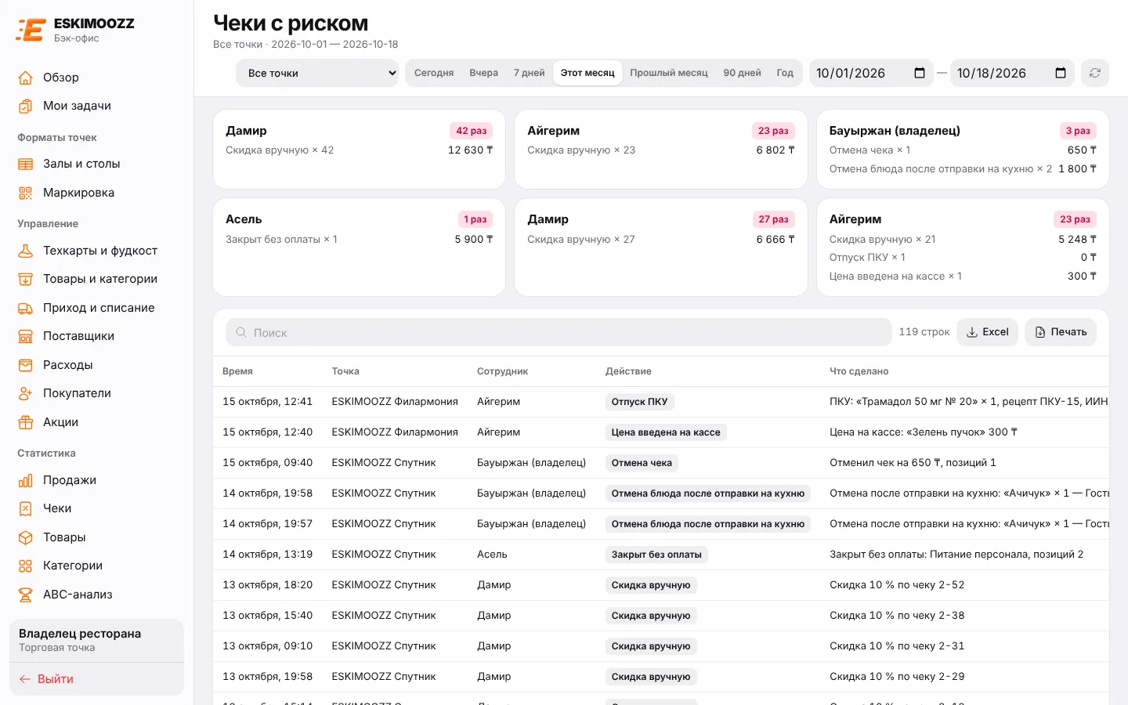Click the Приход и списание truck icon
Image resolution: width=1128 pixels, height=705 pixels.
(26, 308)
